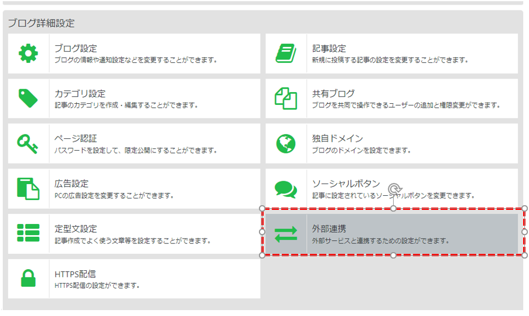Click the list icon for 定型文設定
Image resolution: width=529 pixels, height=316 pixels.
click(x=28, y=233)
